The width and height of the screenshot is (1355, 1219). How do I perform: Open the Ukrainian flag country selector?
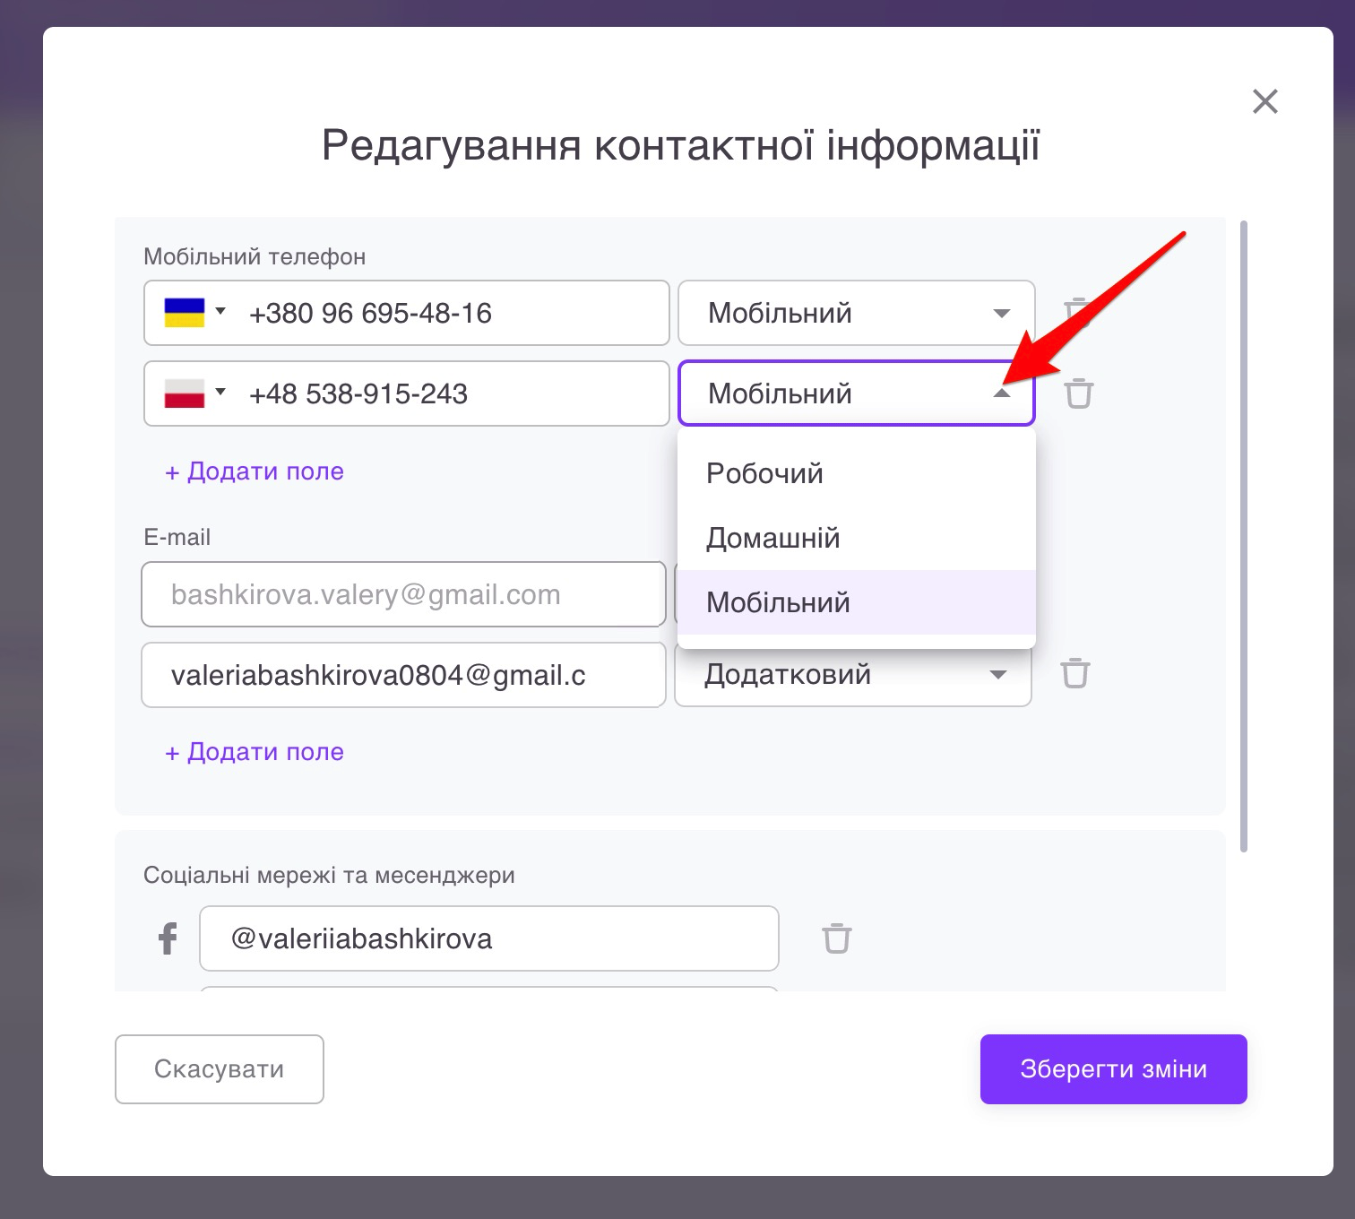[x=194, y=313]
